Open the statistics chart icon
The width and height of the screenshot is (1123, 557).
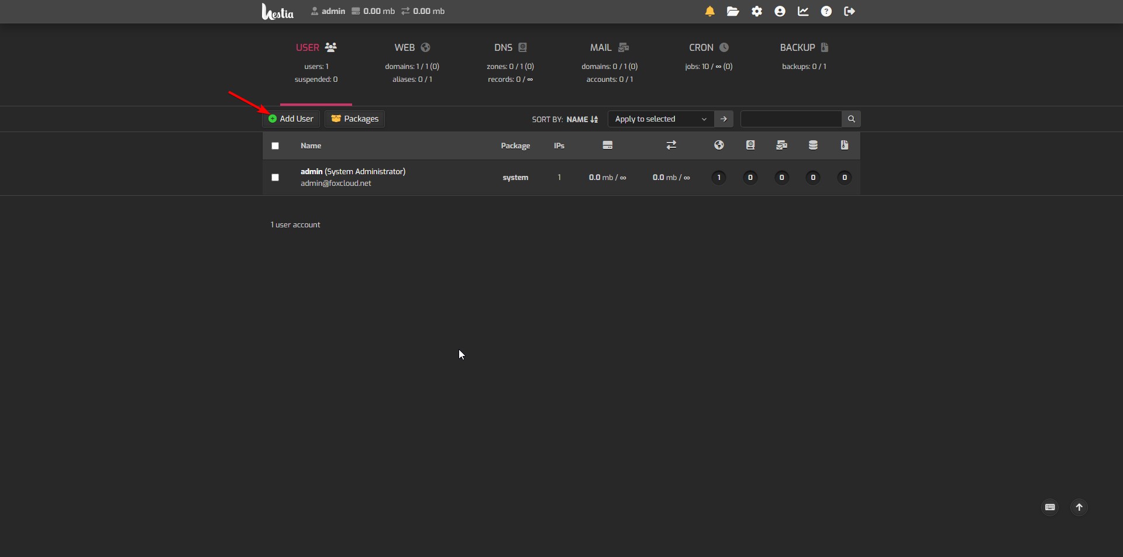[x=803, y=12]
